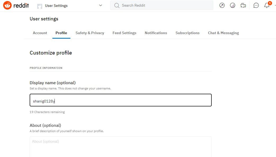276x157 pixels.
Task: Select the video camera create icon
Action: click(243, 5)
